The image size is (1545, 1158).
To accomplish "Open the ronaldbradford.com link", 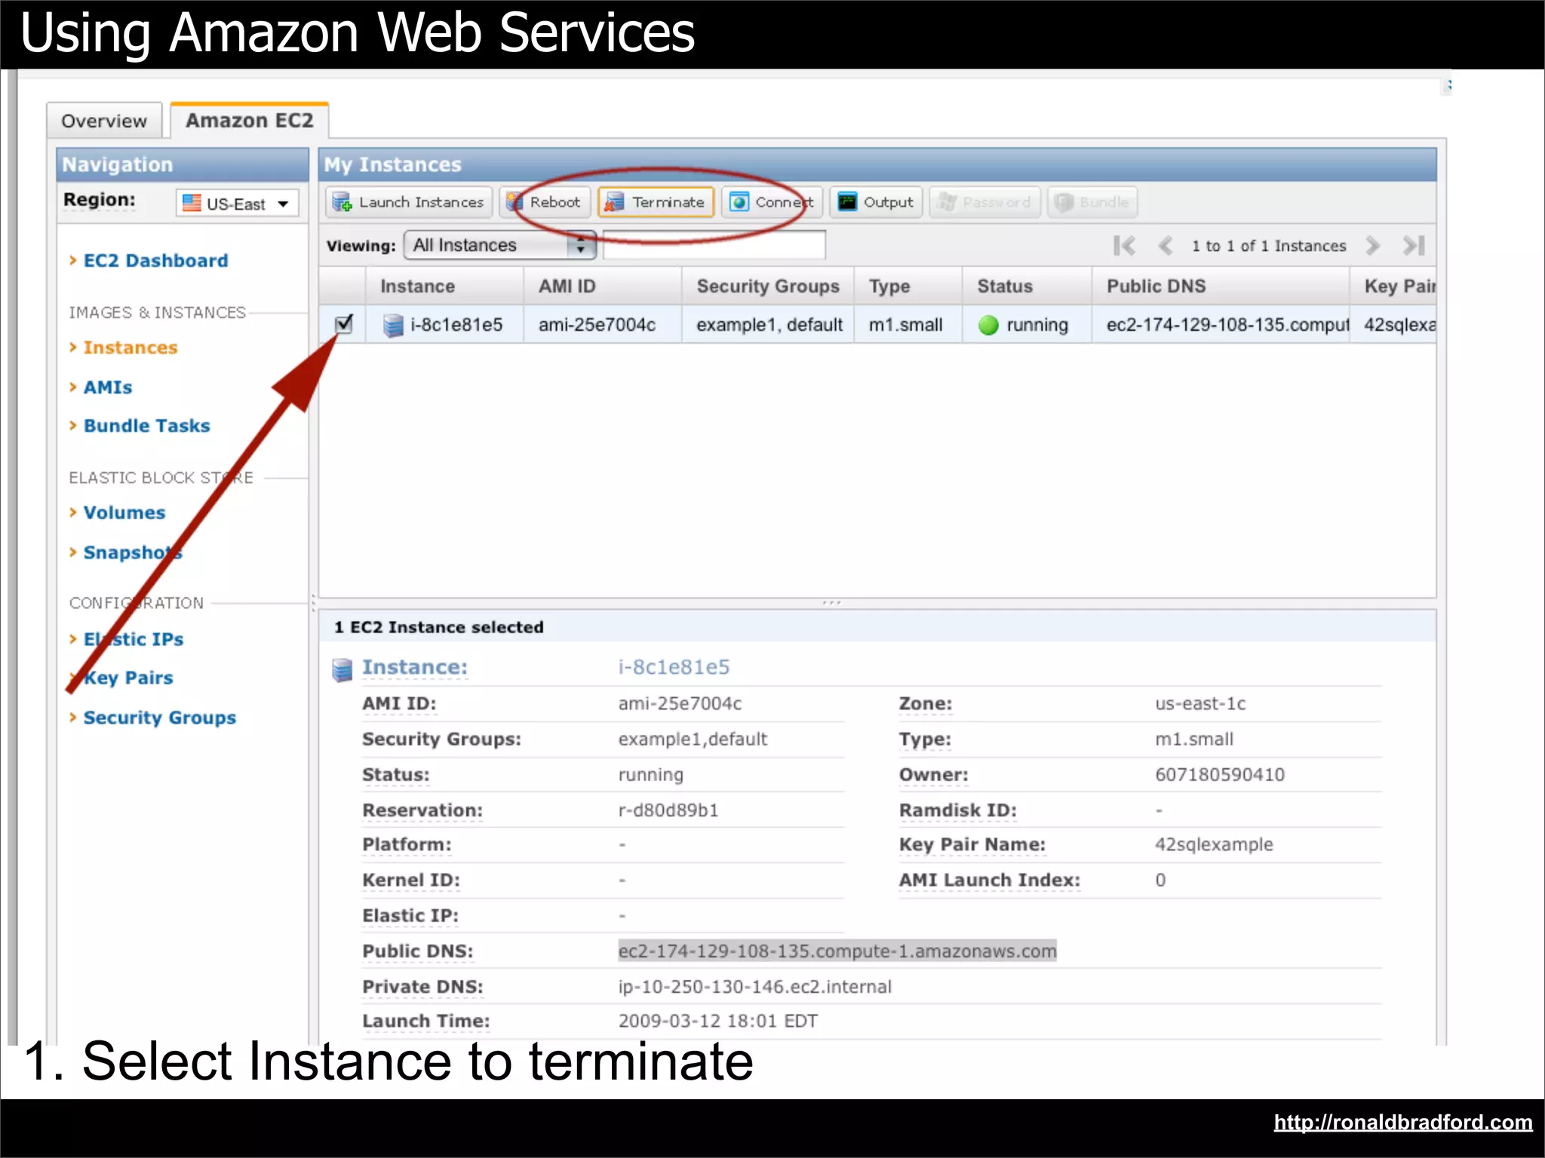I will [x=1403, y=1123].
